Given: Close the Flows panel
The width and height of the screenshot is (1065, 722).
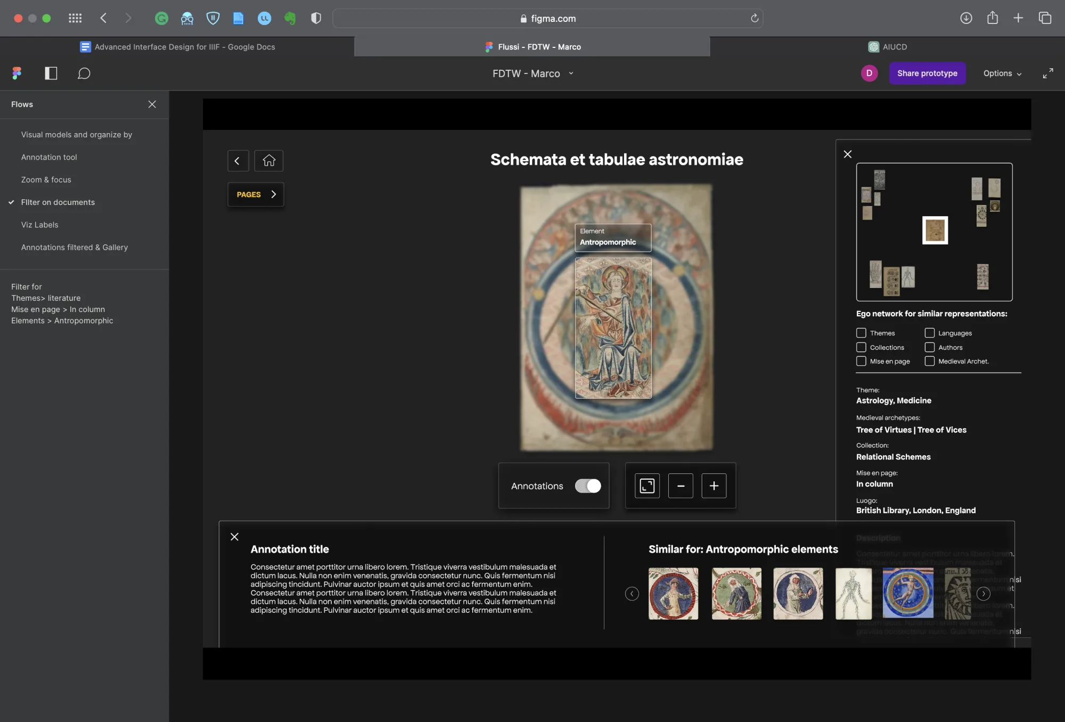Looking at the screenshot, I should (x=152, y=104).
